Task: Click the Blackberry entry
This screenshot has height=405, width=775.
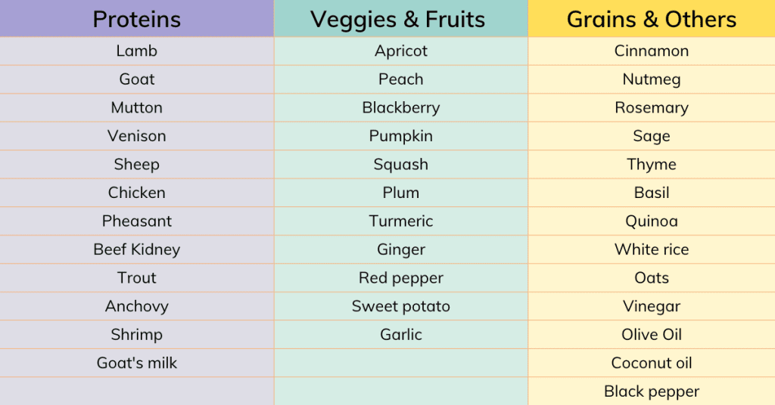Action: click(x=401, y=107)
